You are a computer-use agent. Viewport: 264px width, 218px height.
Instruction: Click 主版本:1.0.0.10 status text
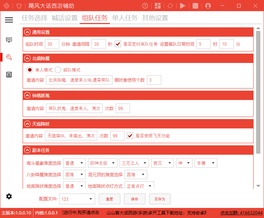click(x=16, y=213)
